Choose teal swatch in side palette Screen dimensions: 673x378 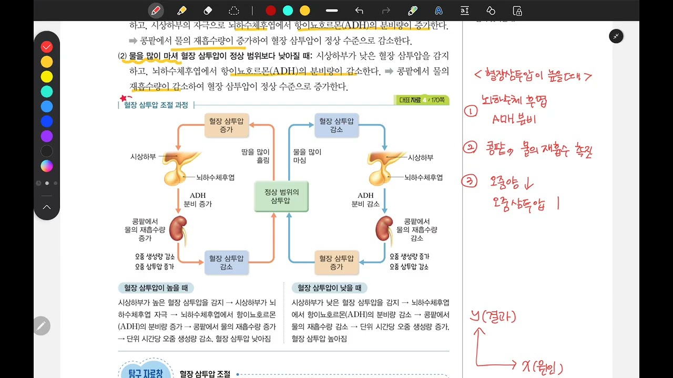tap(47, 91)
